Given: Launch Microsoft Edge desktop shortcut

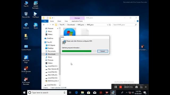Looking at the screenshot, I should click(x=26, y=59).
